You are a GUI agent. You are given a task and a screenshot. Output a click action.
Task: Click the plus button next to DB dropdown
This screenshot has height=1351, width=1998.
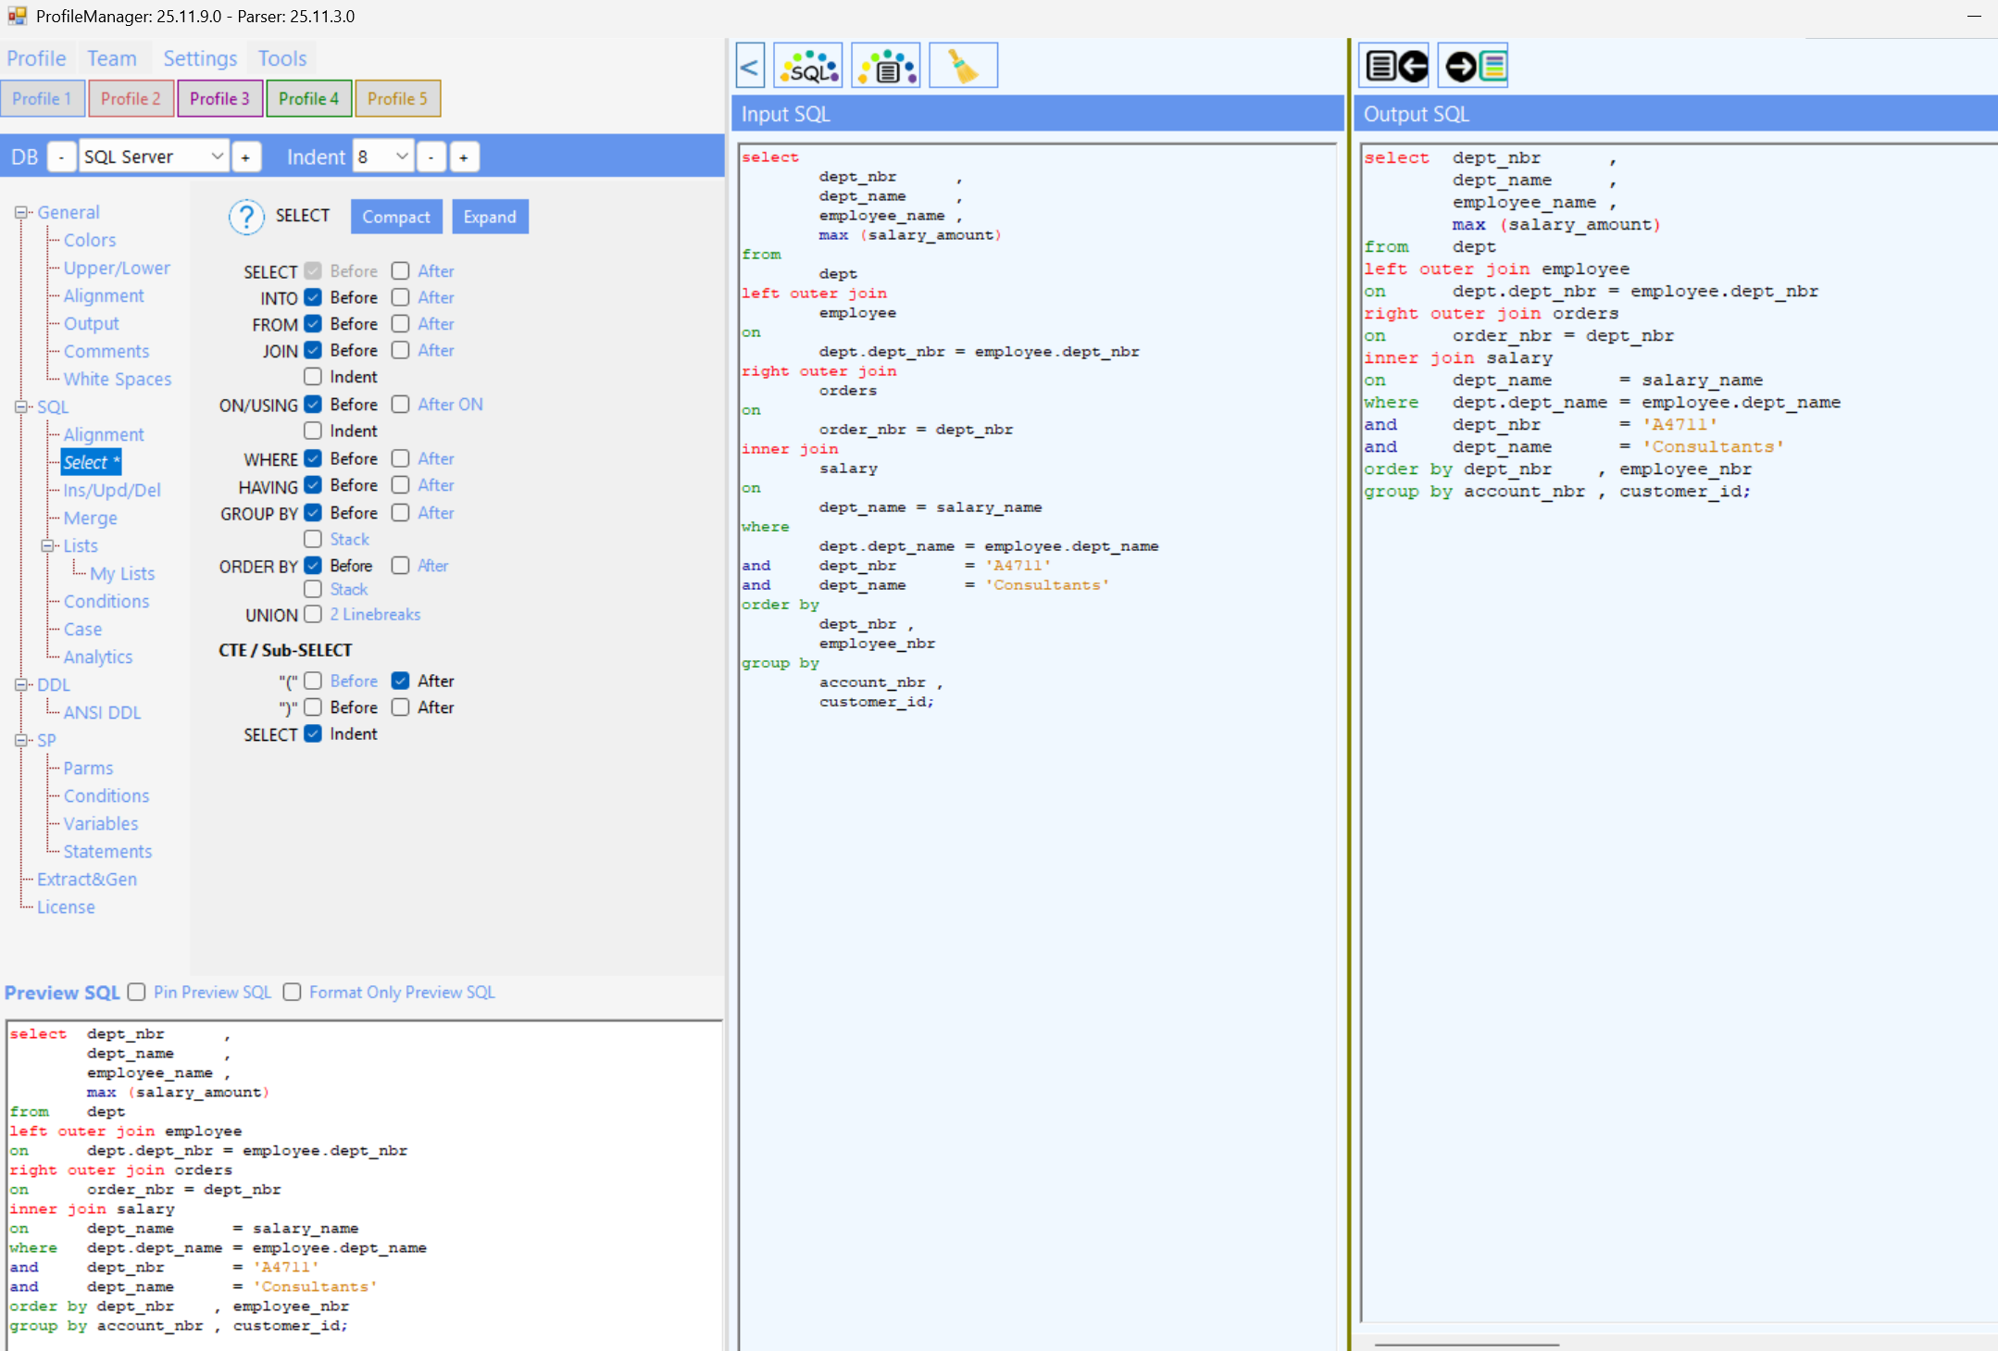tap(245, 157)
